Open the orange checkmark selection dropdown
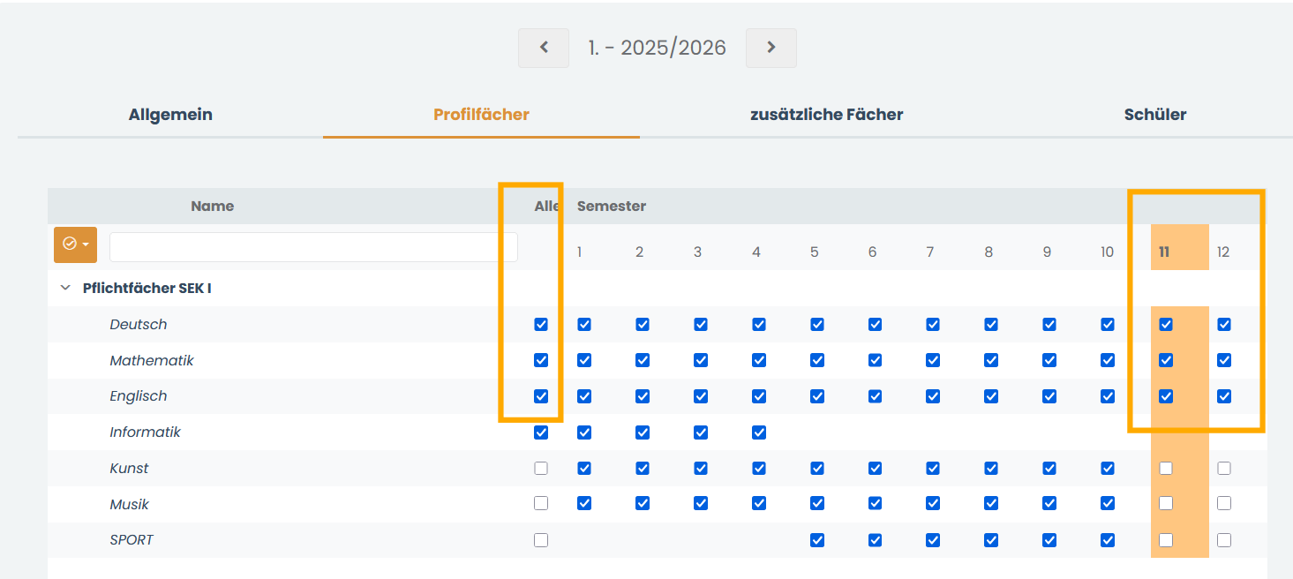Image resolution: width=1293 pixels, height=579 pixels. pyautogui.click(x=75, y=244)
